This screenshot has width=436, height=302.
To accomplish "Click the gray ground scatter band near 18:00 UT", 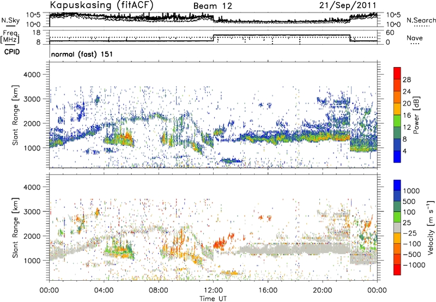I will 295,249.
